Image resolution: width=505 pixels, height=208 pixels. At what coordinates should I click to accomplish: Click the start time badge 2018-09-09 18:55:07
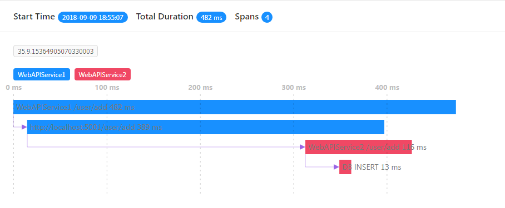pyautogui.click(x=93, y=17)
